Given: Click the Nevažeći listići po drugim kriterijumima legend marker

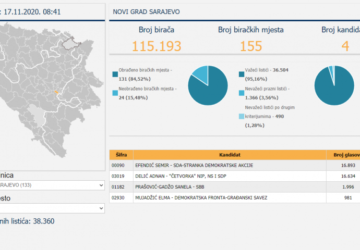Looking at the screenshot, I should (x=241, y=116).
